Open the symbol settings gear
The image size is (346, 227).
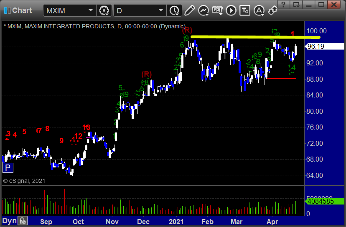pyautogui.click(x=104, y=10)
